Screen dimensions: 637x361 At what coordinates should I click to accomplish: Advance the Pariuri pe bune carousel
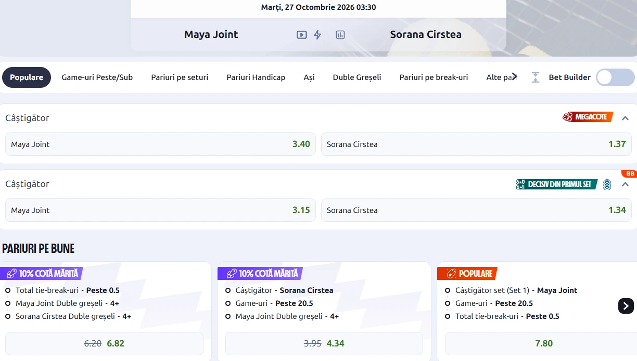[x=626, y=305]
